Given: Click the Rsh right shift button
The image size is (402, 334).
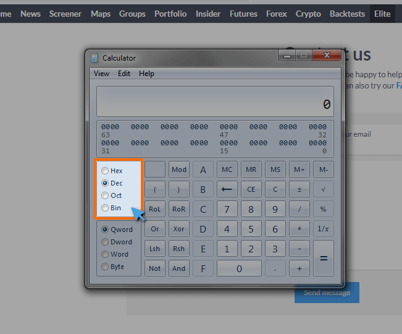Looking at the screenshot, I should (x=179, y=249).
